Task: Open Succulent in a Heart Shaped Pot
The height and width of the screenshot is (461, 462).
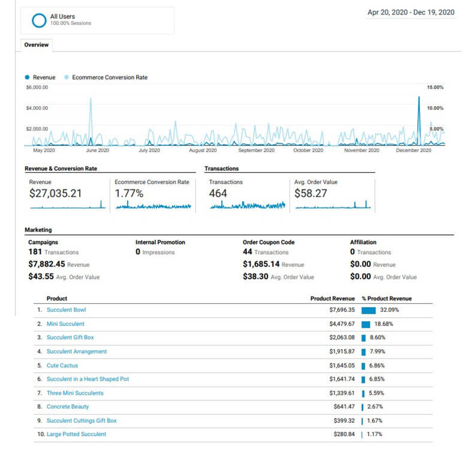Action: [x=88, y=379]
